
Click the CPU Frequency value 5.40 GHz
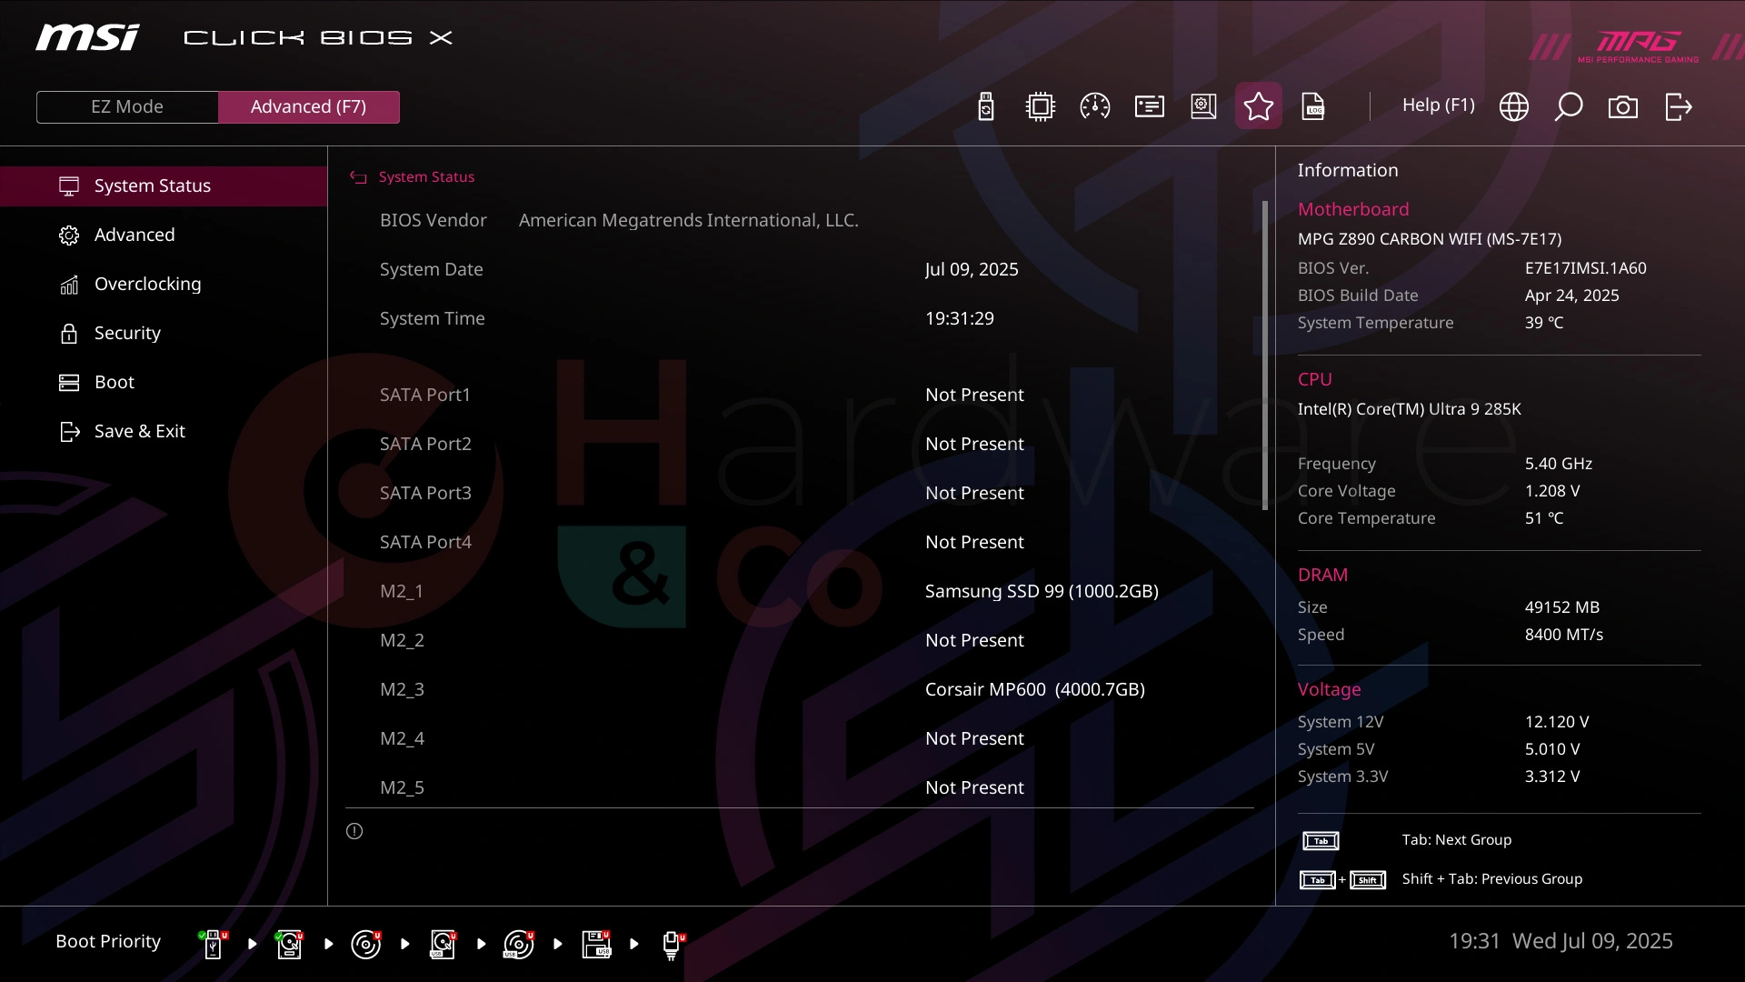(x=1558, y=464)
